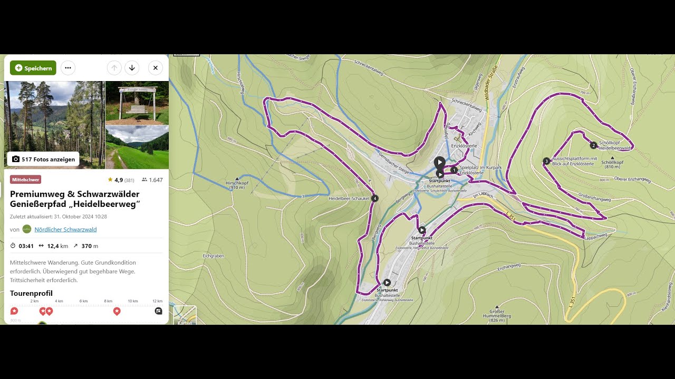Select the 8 km highlight marker on profile
The image size is (675, 379).
[x=117, y=311]
